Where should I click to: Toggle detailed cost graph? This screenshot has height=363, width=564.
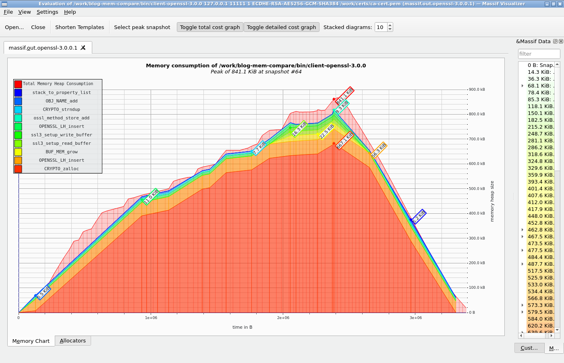282,27
